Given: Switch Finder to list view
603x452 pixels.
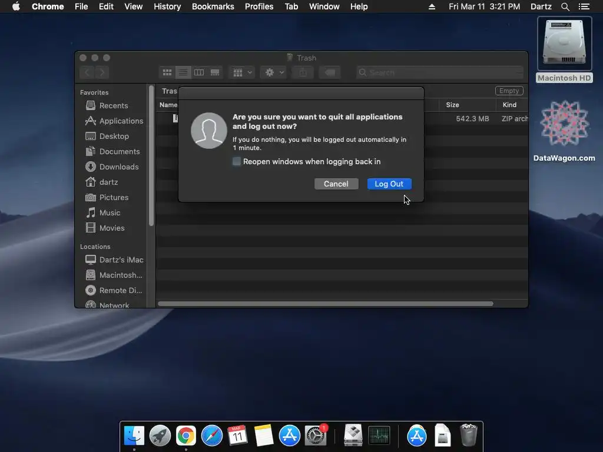Looking at the screenshot, I should pos(183,72).
